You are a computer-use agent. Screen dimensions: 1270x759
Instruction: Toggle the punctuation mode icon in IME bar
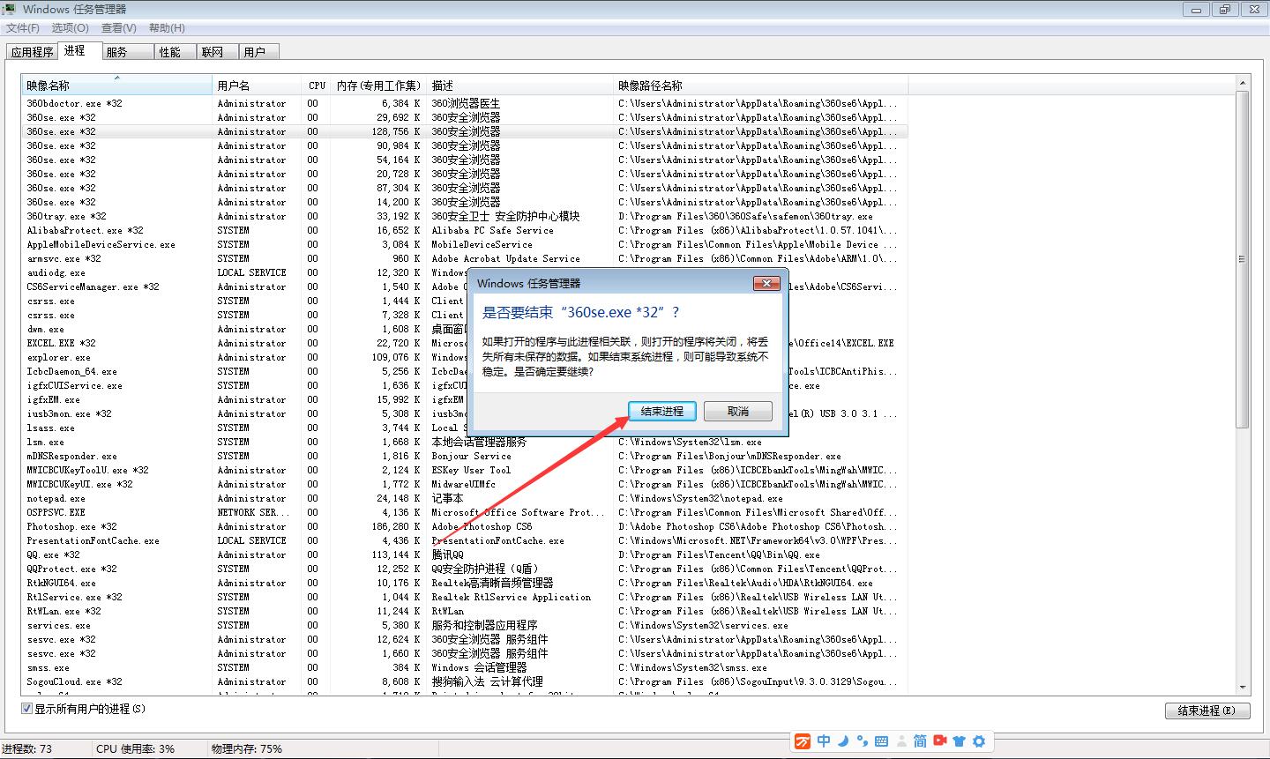click(863, 741)
